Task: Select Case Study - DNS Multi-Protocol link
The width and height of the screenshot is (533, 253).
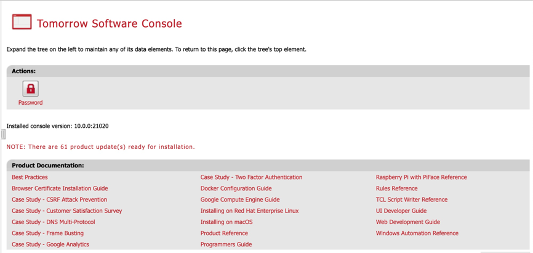Action: point(53,222)
